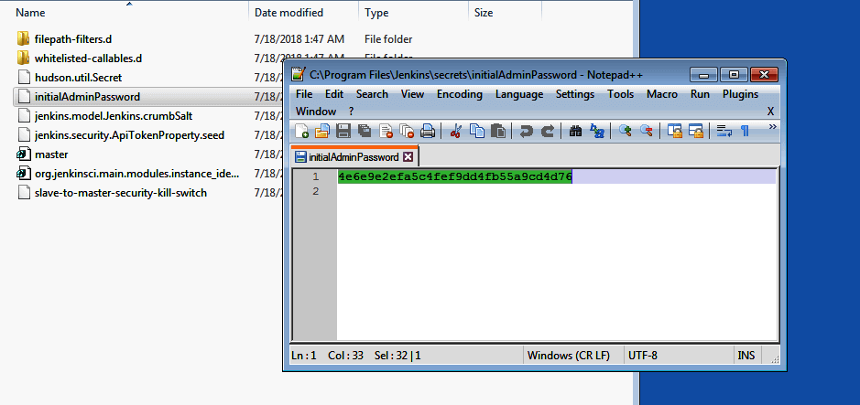860x405 pixels.
Task: Click the Undo arrow icon
Action: [x=526, y=131]
